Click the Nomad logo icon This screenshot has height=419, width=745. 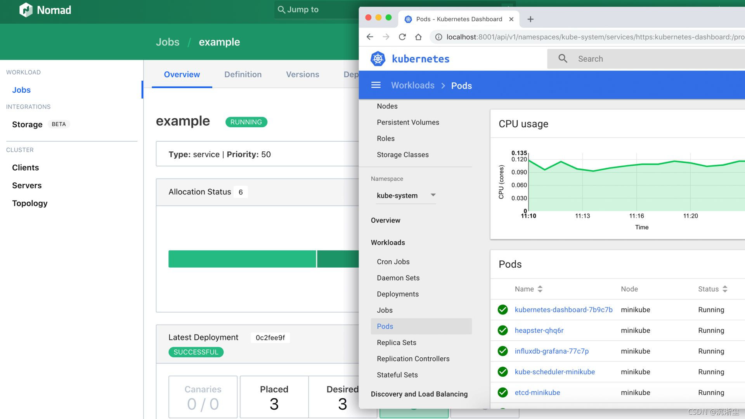[26, 10]
